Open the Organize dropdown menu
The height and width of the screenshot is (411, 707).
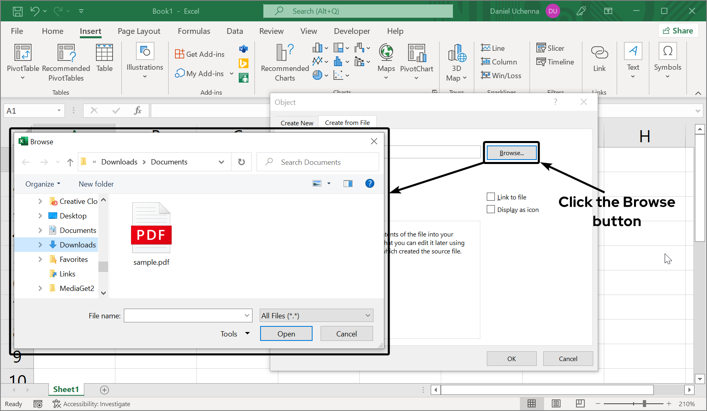point(43,184)
